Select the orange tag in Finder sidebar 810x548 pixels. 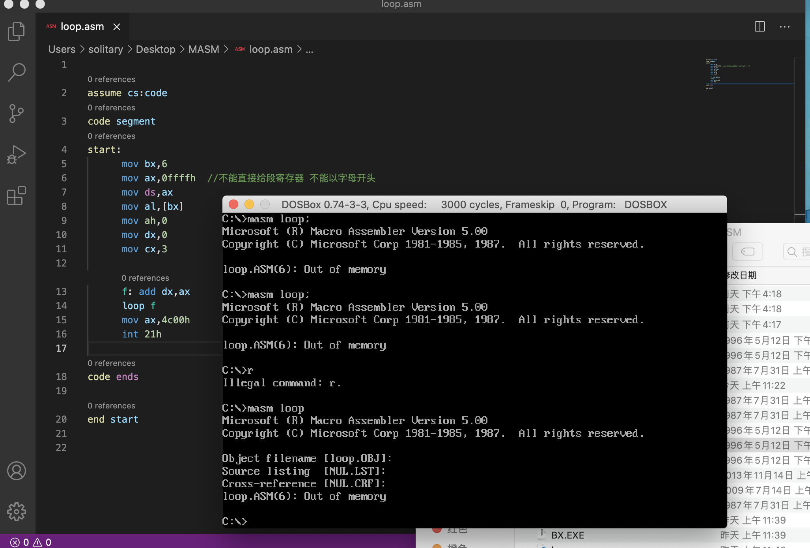(450, 546)
